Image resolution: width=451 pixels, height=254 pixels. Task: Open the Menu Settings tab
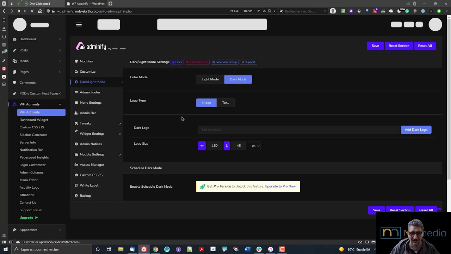[91, 103]
